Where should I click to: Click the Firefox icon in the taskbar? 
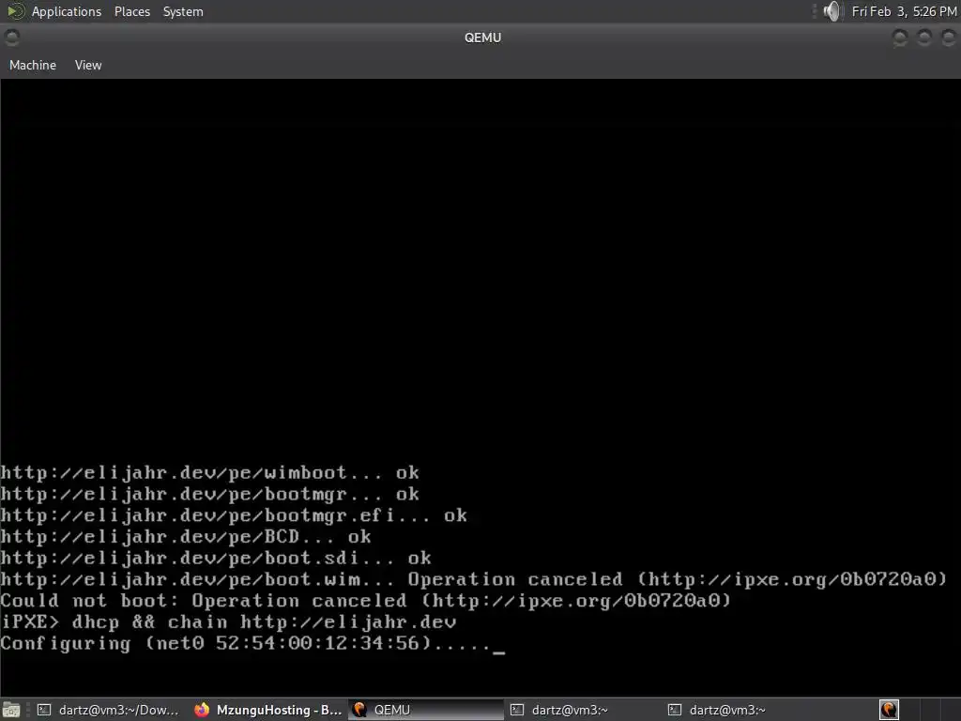[x=202, y=710]
